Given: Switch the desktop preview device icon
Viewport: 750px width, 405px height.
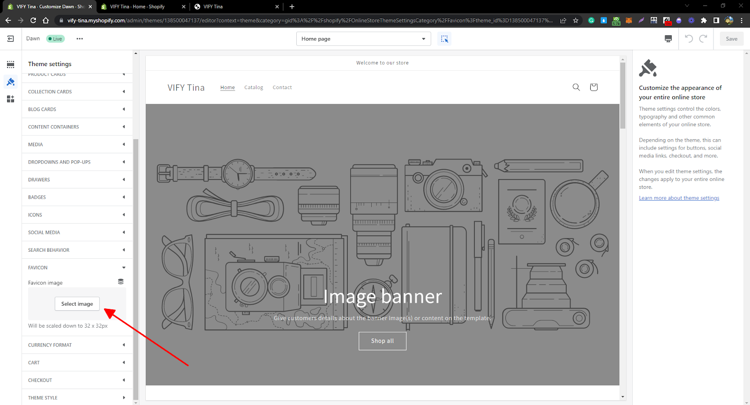Looking at the screenshot, I should [x=668, y=39].
